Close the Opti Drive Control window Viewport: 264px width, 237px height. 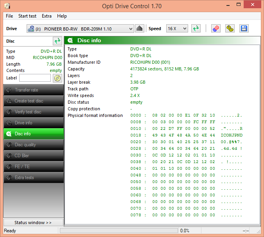click(x=252, y=5)
